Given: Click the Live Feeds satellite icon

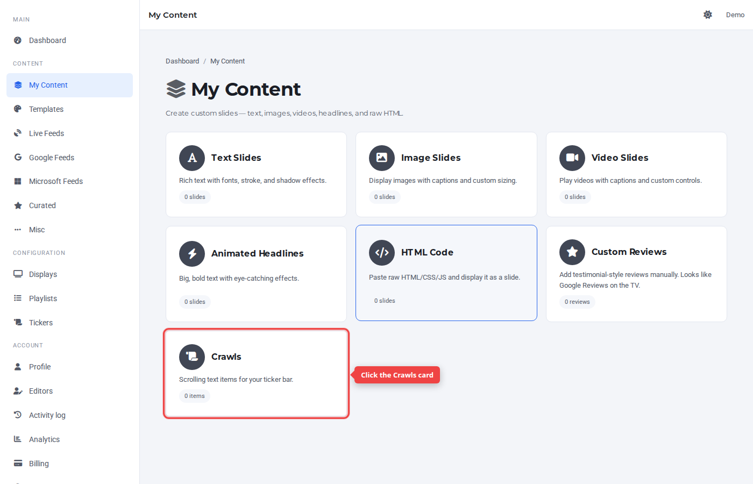Looking at the screenshot, I should (x=18, y=133).
